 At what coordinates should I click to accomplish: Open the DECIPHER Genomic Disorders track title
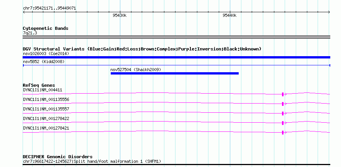point(57,157)
